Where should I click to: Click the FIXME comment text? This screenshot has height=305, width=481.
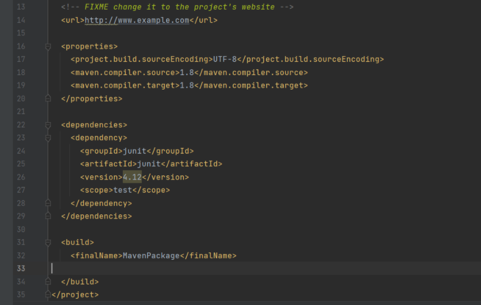180,7
